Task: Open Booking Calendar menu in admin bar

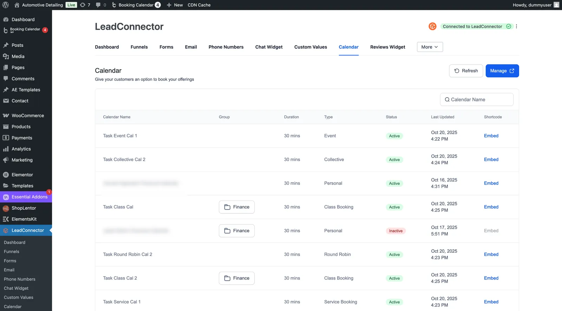Action: tap(136, 5)
